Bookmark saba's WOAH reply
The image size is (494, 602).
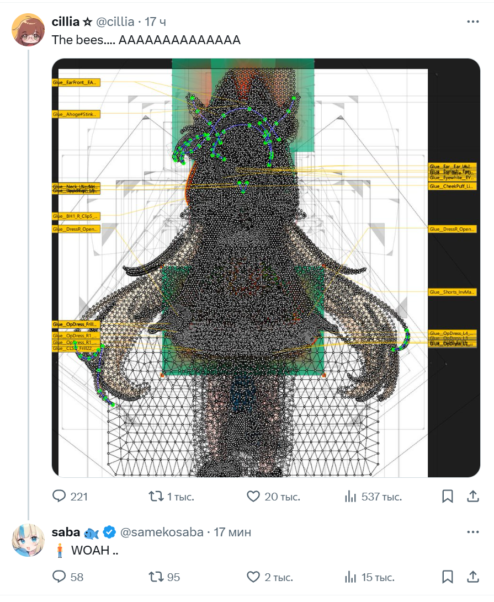pos(448,577)
